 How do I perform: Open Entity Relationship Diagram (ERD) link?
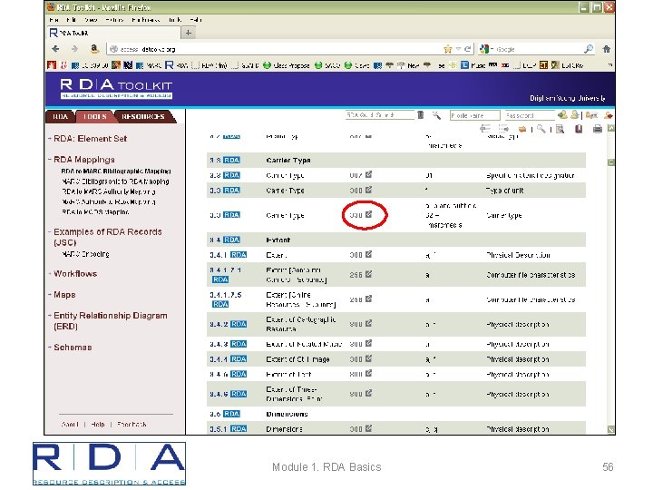(x=111, y=321)
